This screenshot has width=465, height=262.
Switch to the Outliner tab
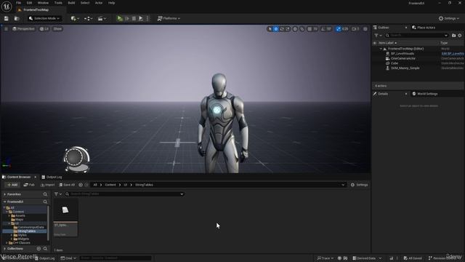tap(384, 28)
